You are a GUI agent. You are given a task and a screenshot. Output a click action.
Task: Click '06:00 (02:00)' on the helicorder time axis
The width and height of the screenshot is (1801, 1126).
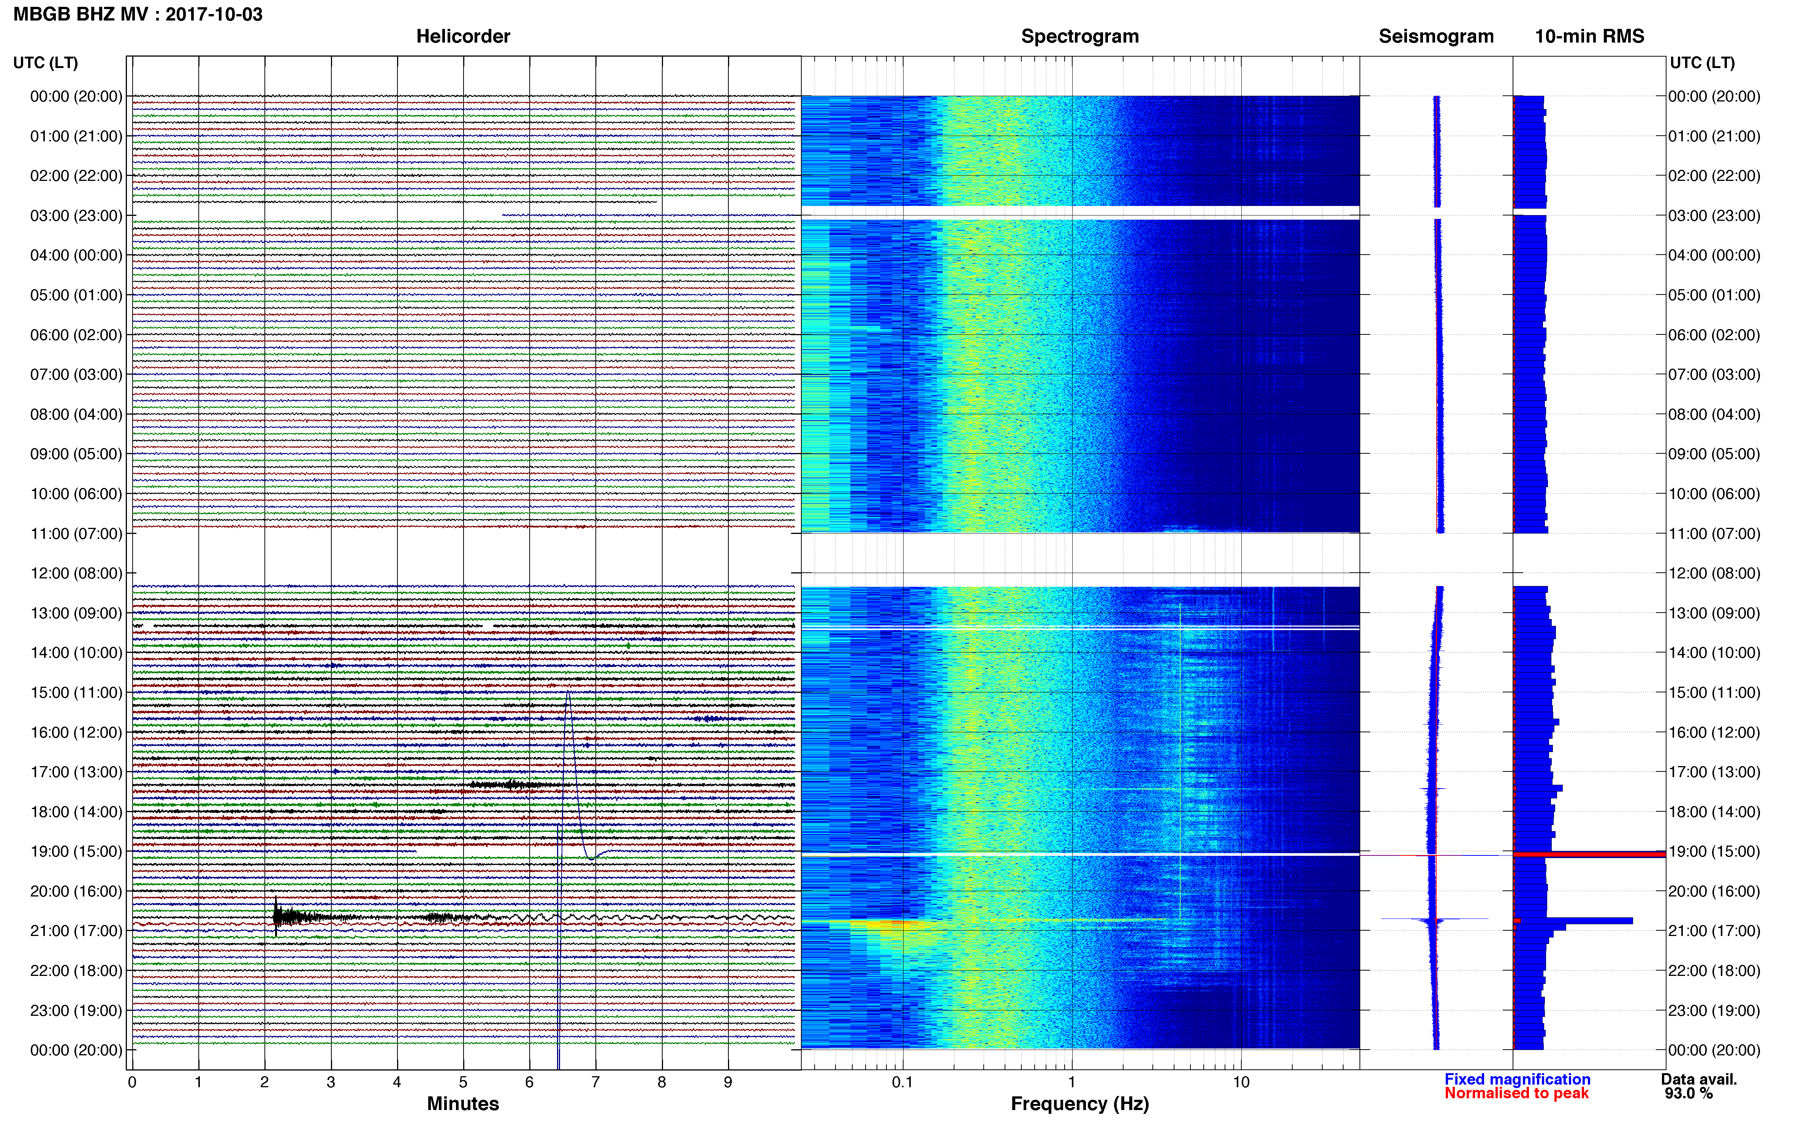pyautogui.click(x=76, y=335)
